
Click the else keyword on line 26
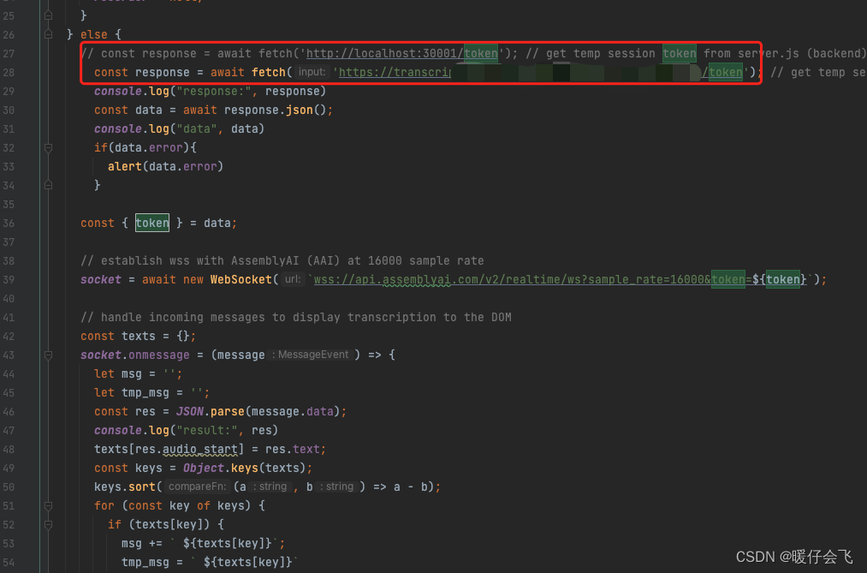pos(94,35)
